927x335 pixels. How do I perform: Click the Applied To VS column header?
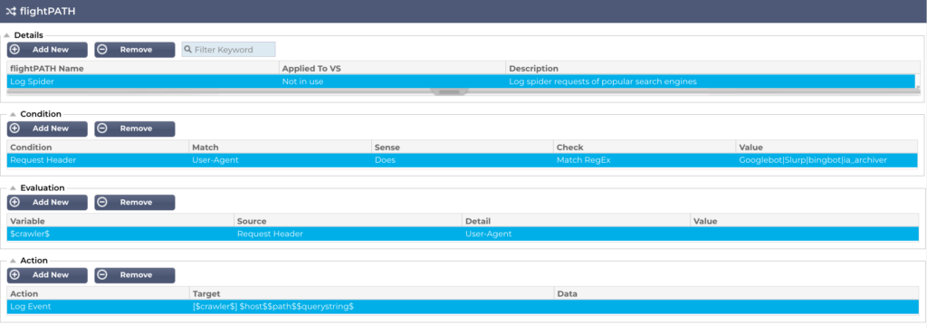[x=392, y=69]
